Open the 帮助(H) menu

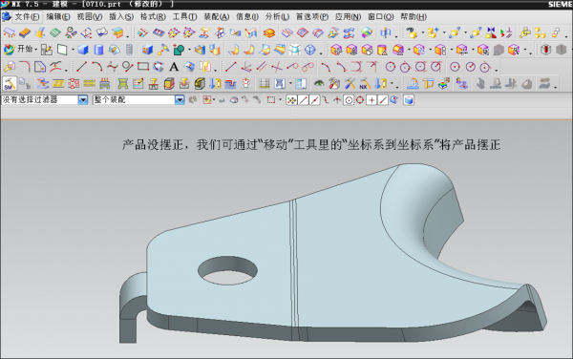pyautogui.click(x=414, y=17)
